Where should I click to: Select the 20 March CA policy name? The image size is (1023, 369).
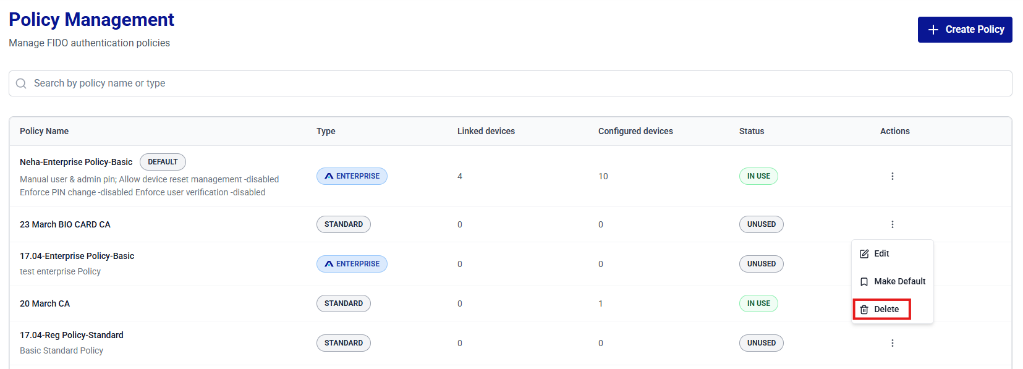(45, 303)
